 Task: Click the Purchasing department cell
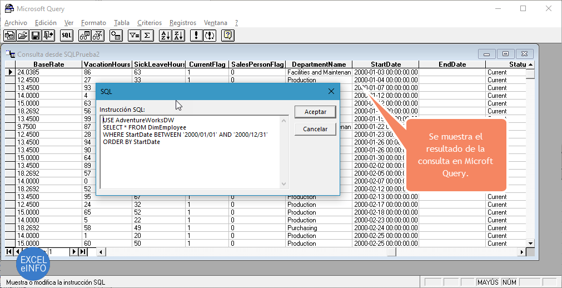319,228
